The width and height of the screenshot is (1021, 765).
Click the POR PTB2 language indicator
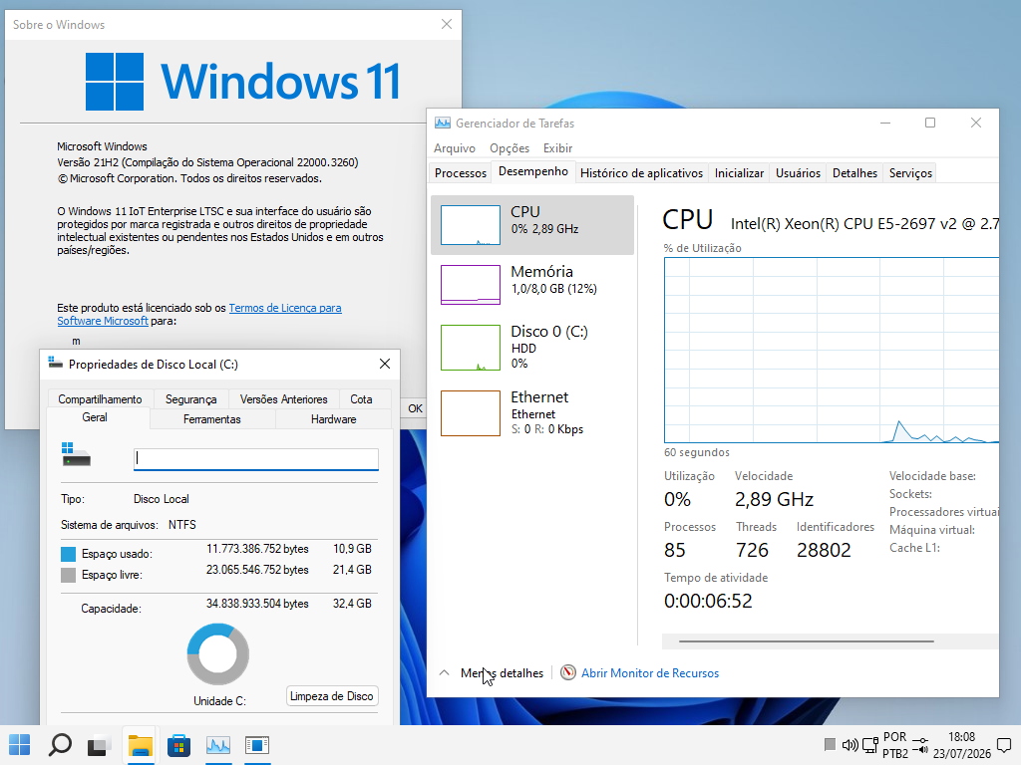[x=895, y=745]
